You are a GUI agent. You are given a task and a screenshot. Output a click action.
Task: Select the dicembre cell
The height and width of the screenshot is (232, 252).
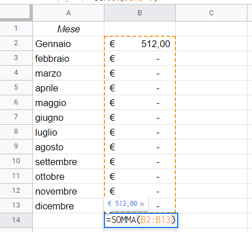68,206
